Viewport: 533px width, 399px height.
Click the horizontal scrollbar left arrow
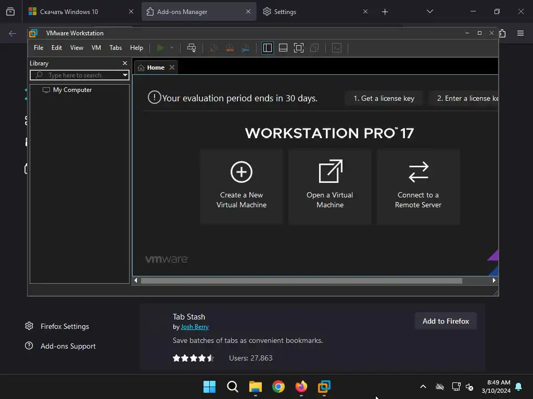[136, 281]
